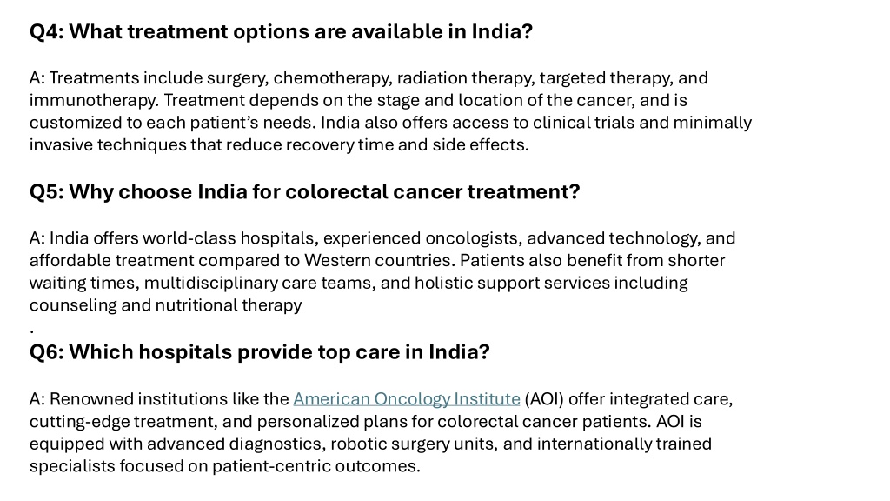Click the Q5 Why choose India heading
This screenshot has height=501, width=890.
pyautogui.click(x=305, y=192)
